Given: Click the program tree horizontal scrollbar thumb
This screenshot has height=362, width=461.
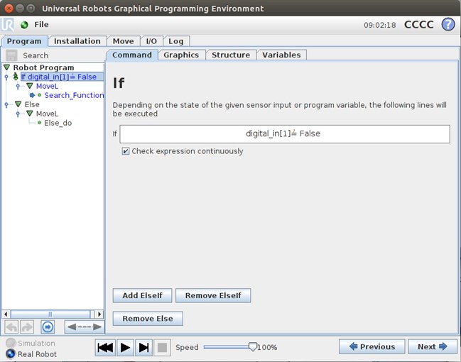Looking at the screenshot, I should click(x=50, y=314).
